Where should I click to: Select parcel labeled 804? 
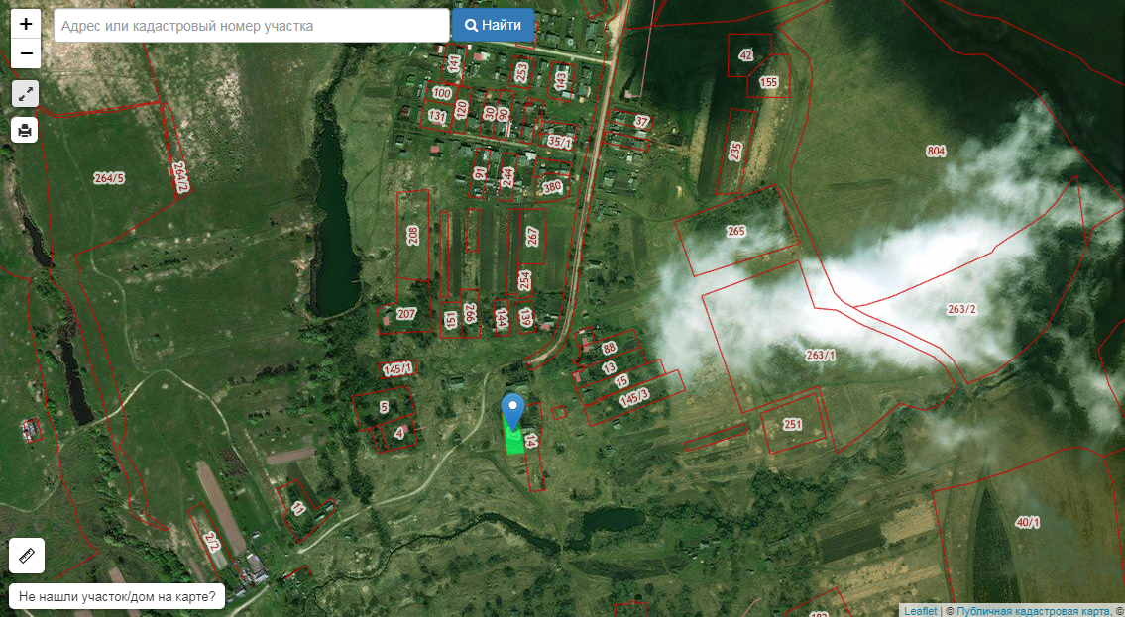pos(936,152)
